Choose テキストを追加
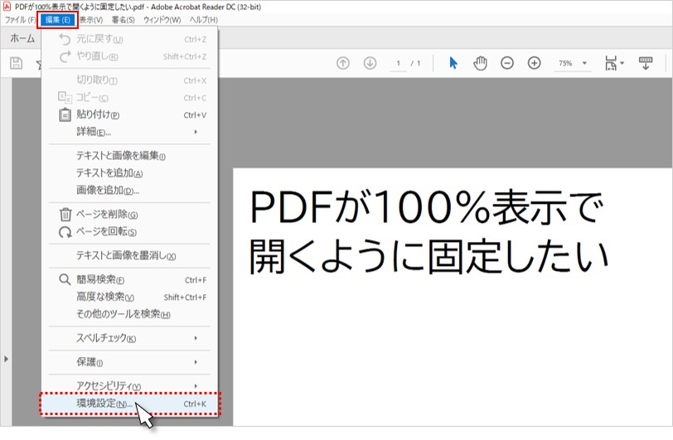Image resolution: width=673 pixels, height=440 pixels. click(130, 173)
